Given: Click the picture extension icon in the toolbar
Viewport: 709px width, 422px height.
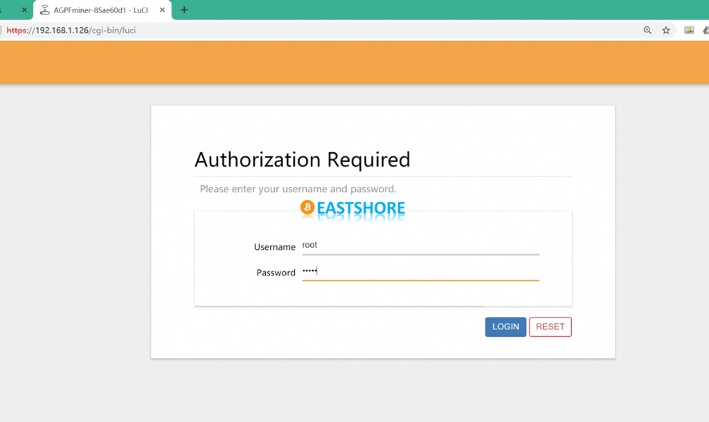Looking at the screenshot, I should tap(689, 30).
